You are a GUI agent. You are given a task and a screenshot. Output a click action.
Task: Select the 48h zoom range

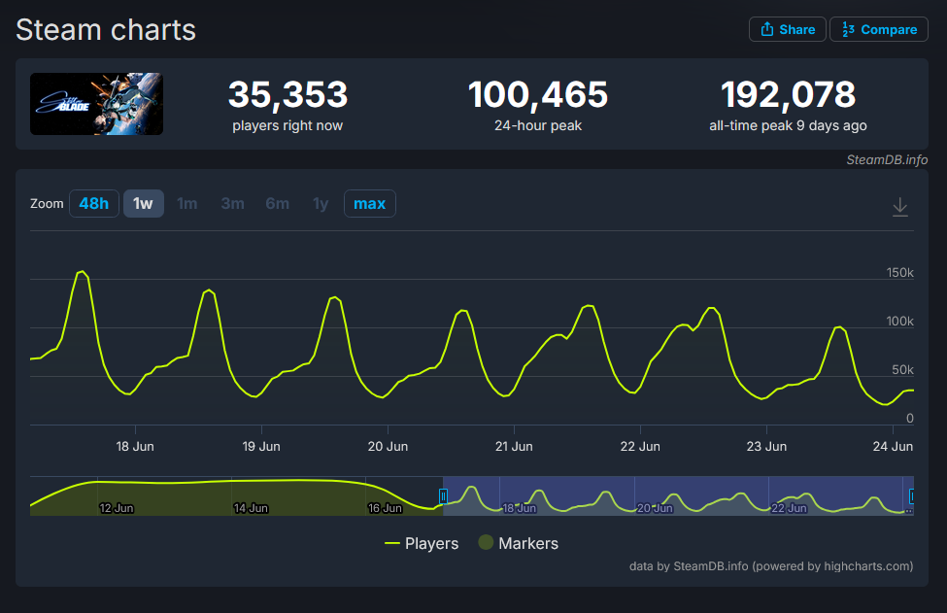(x=93, y=204)
